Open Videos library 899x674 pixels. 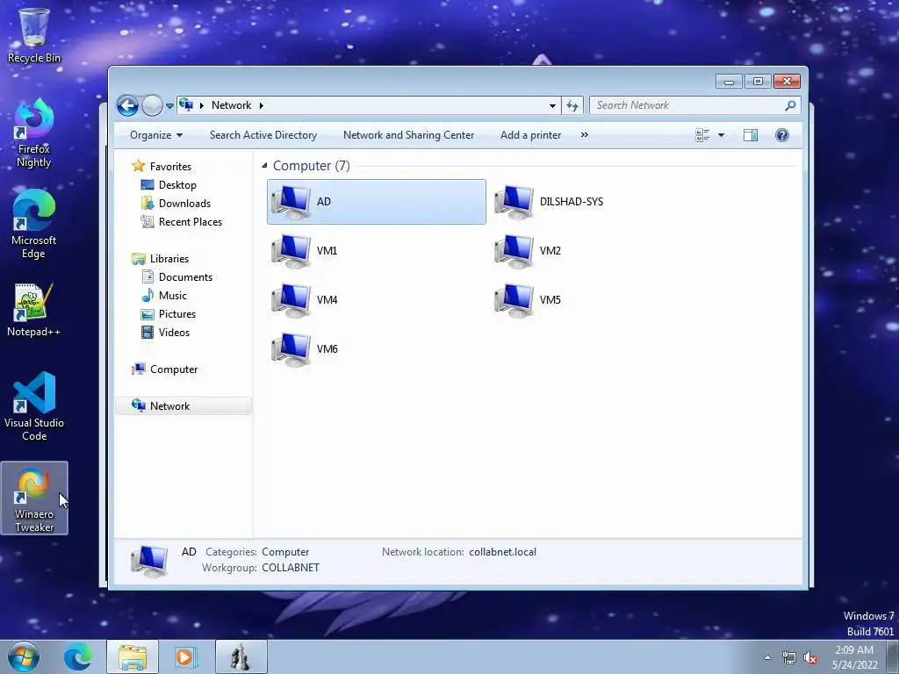[x=174, y=332]
